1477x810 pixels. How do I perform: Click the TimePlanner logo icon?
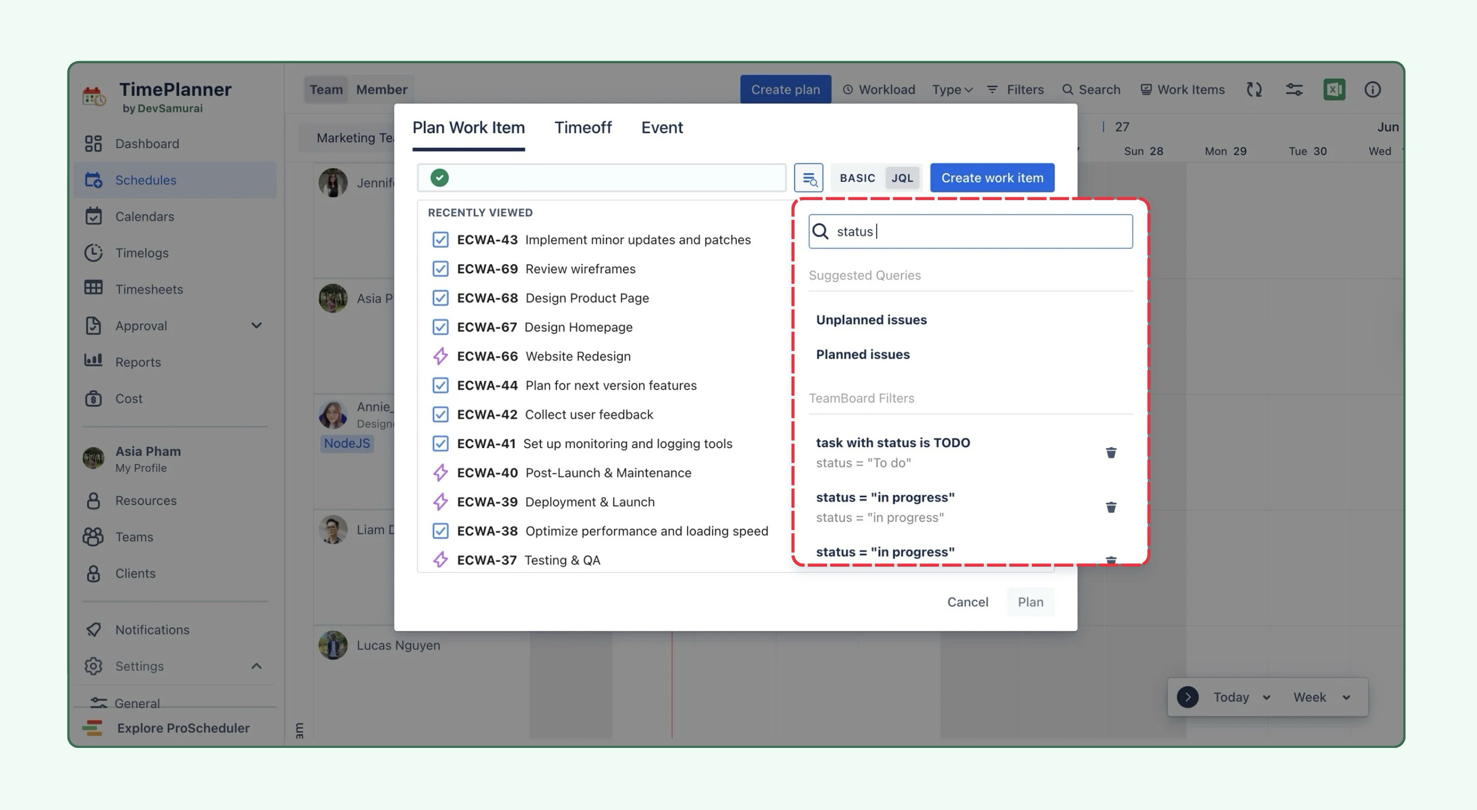(94, 96)
